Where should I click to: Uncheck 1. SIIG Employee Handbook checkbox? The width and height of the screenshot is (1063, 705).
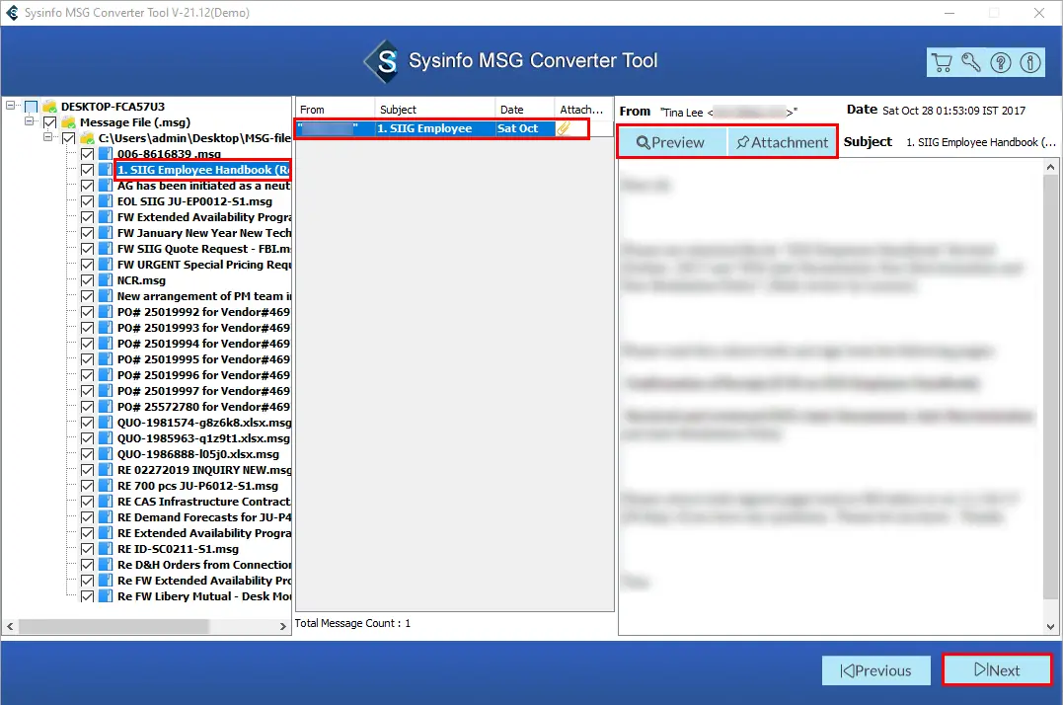(x=88, y=170)
